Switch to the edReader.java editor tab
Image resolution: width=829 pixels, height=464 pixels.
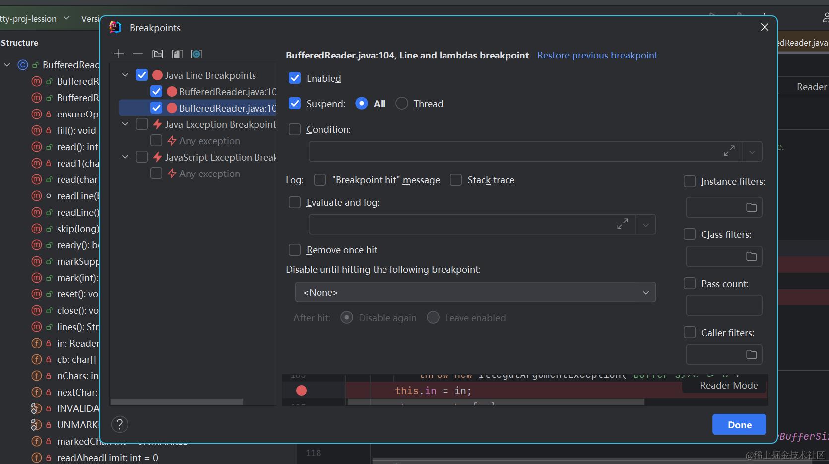(x=802, y=43)
